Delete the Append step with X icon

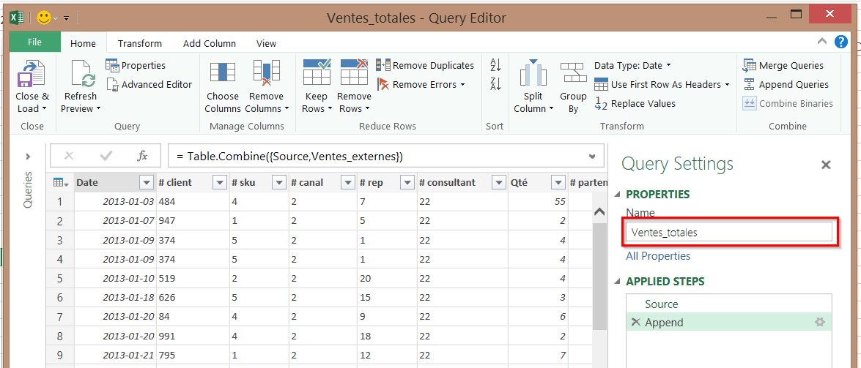coord(635,323)
